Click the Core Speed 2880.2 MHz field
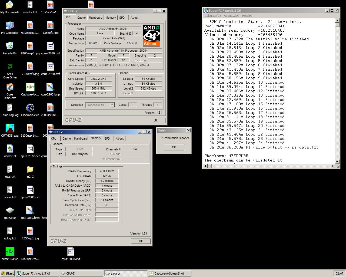Screen dimensions: 346x277 [x=98, y=79]
